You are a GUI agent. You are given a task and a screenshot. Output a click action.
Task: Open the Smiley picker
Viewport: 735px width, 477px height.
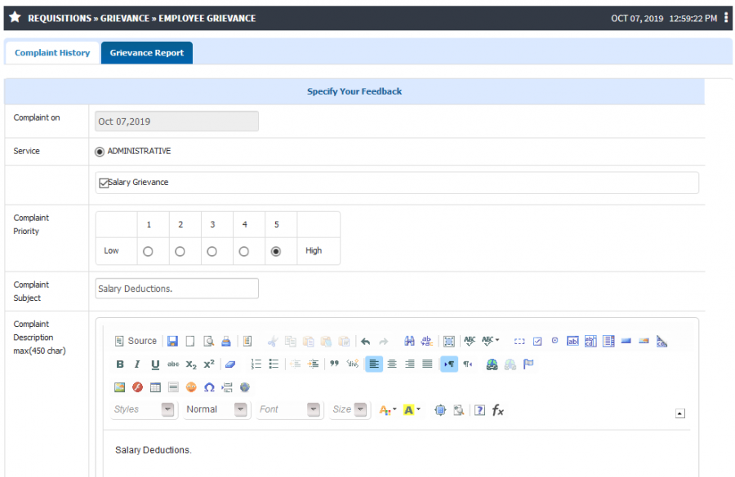(191, 387)
